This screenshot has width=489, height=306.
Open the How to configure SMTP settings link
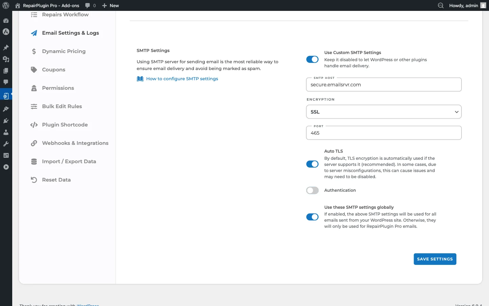(x=182, y=79)
